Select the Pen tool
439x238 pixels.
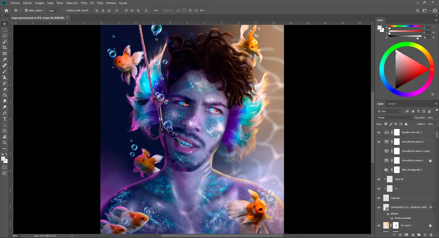5,113
